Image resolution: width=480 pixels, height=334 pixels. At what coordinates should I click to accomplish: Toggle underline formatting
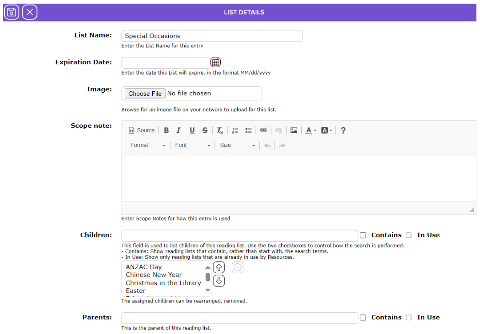[x=192, y=130]
